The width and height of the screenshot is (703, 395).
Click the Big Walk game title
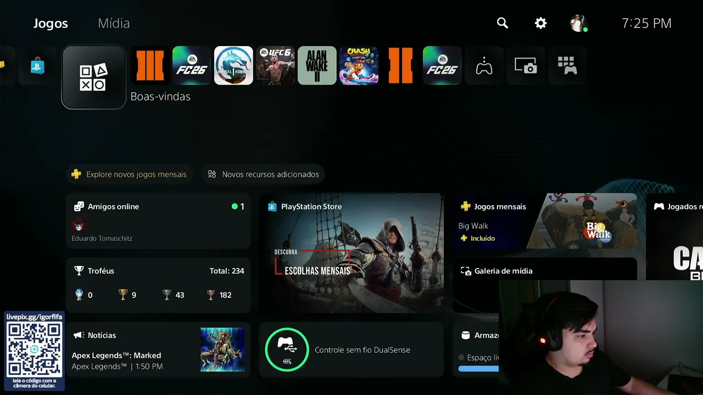tap(473, 225)
